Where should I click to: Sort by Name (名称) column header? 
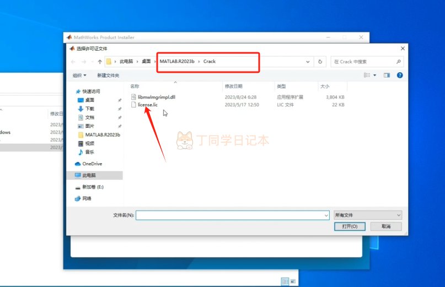point(135,86)
